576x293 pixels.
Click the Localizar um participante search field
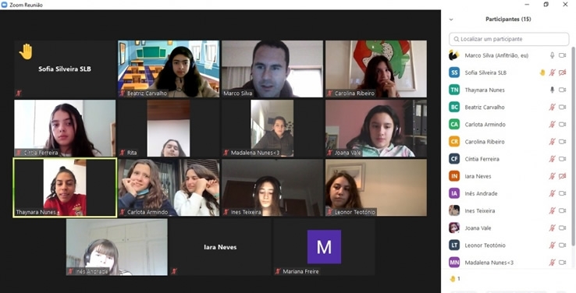coord(509,39)
